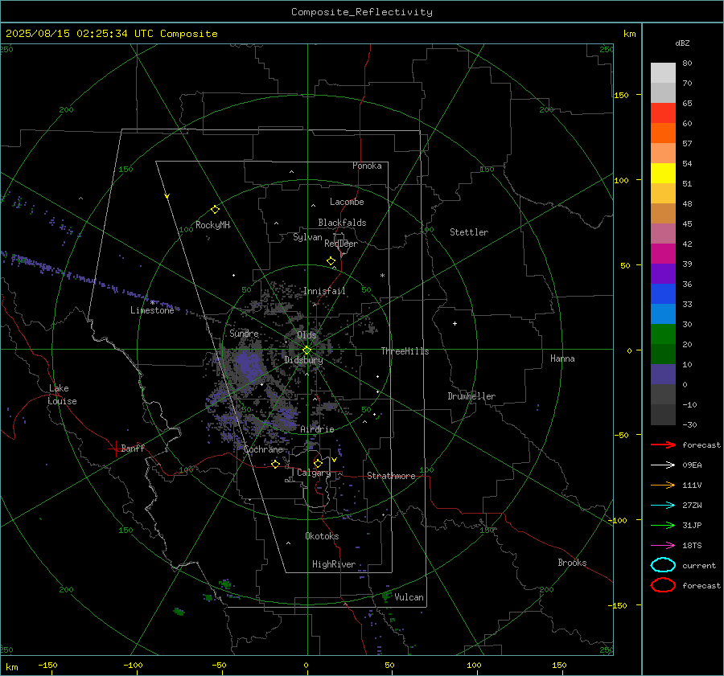
Task: Click the Innisfail label
Action: 324,291
